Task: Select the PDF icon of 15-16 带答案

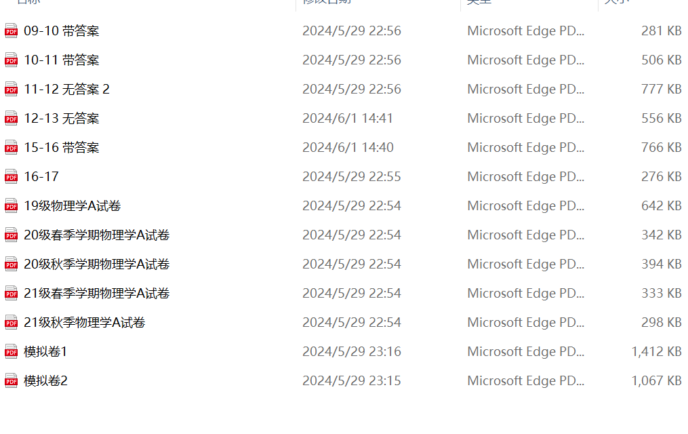Action: coord(11,147)
